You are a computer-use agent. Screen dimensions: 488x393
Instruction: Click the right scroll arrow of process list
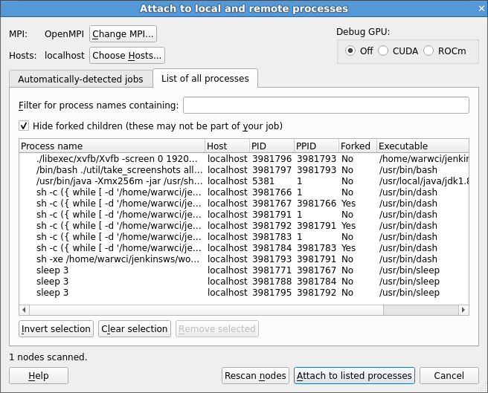(463, 310)
